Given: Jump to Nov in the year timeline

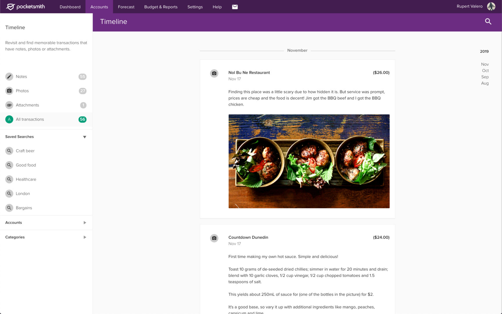Looking at the screenshot, I should (x=485, y=64).
